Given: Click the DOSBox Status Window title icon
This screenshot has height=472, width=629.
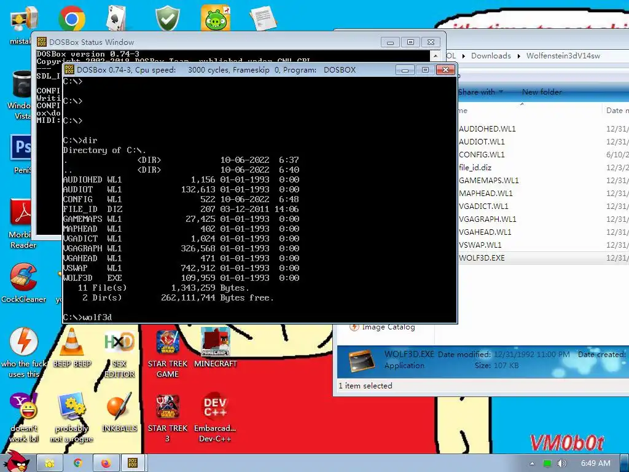Looking at the screenshot, I should [x=41, y=42].
